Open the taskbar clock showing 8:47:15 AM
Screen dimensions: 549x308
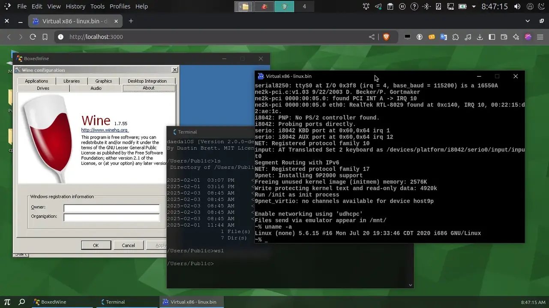click(533, 302)
